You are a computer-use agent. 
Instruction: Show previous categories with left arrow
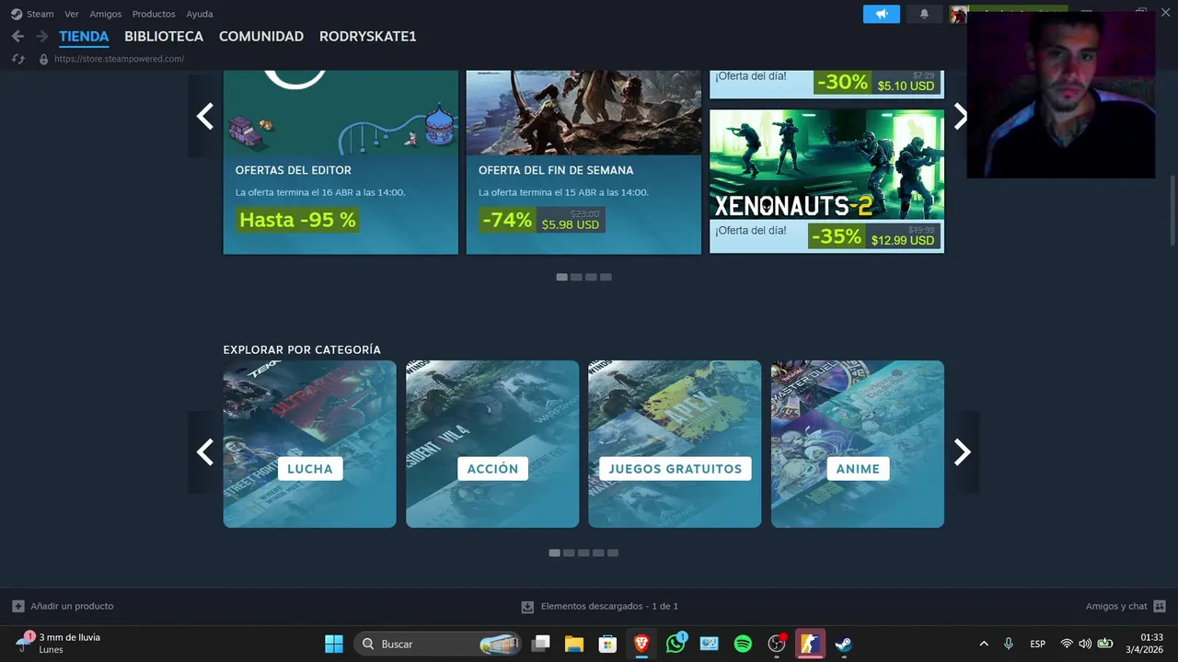click(205, 451)
